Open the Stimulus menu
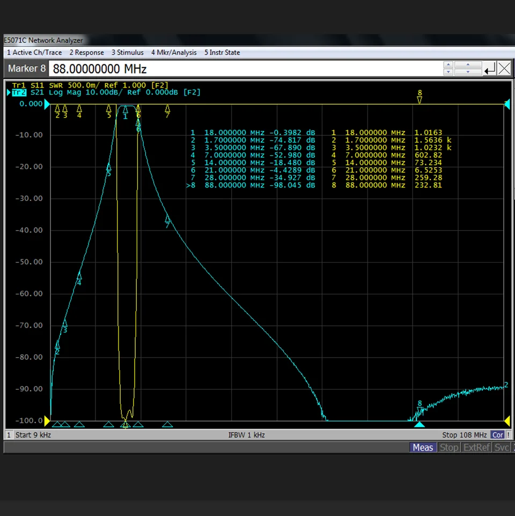 127,53
